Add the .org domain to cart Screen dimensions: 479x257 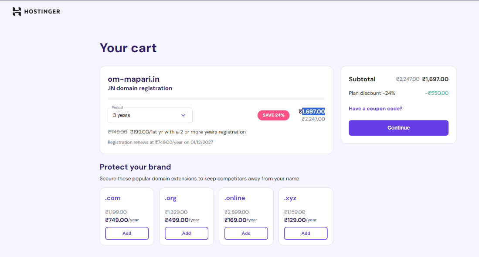(187, 233)
